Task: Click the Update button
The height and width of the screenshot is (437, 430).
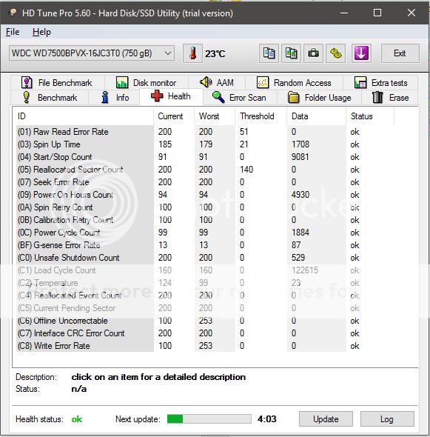Action: (326, 418)
